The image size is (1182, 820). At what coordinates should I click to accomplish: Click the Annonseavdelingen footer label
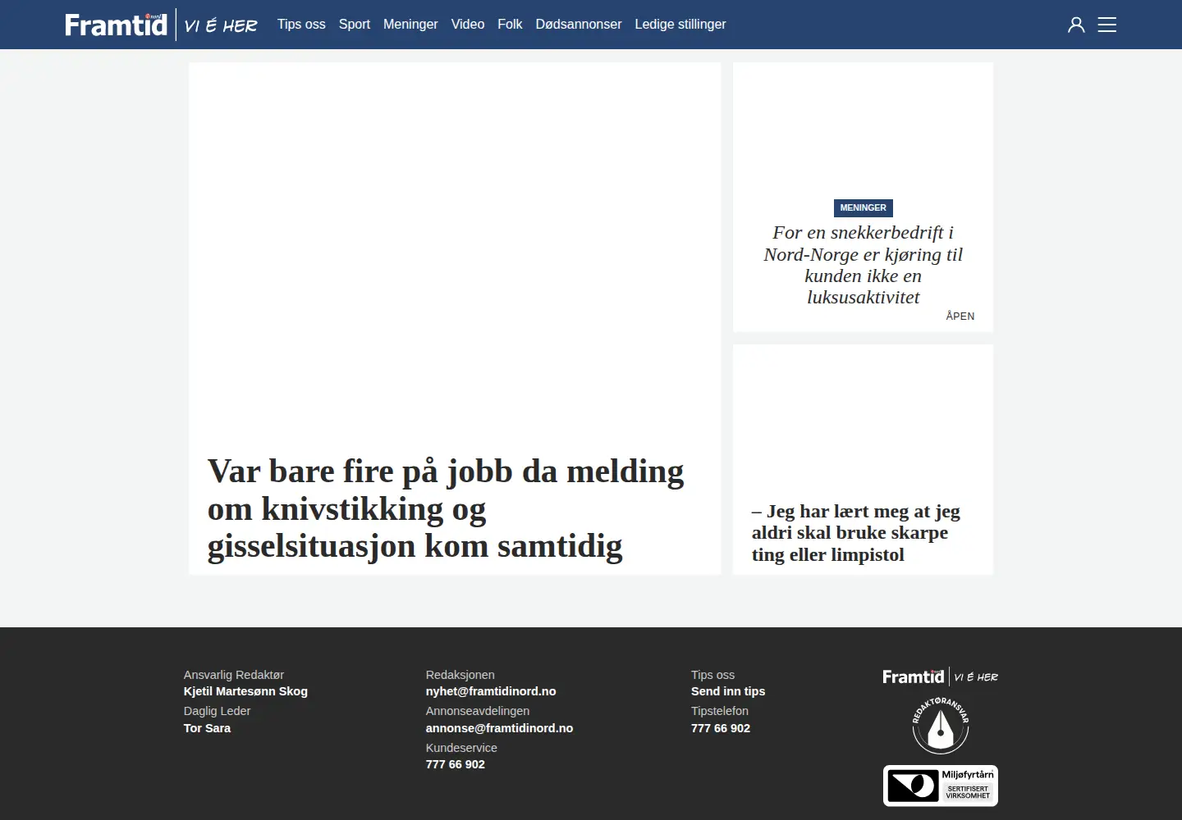tap(478, 711)
